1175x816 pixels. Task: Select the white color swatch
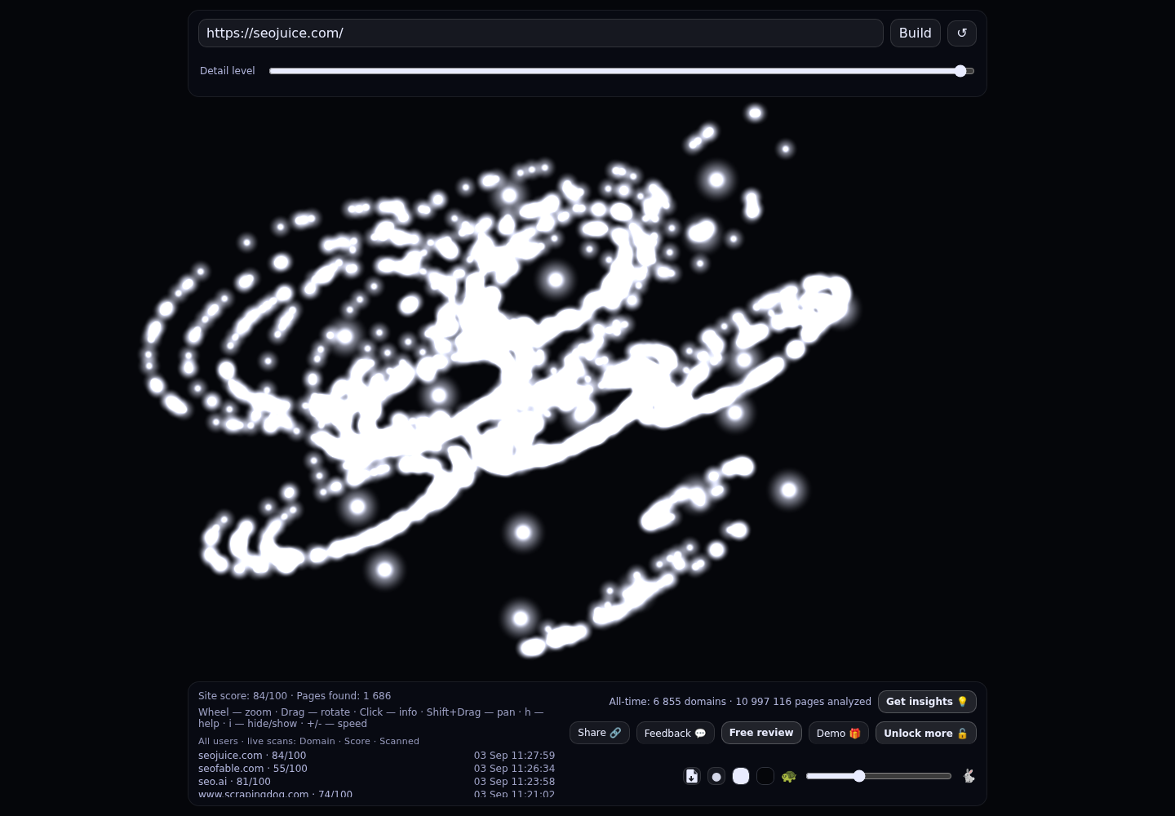click(x=741, y=776)
